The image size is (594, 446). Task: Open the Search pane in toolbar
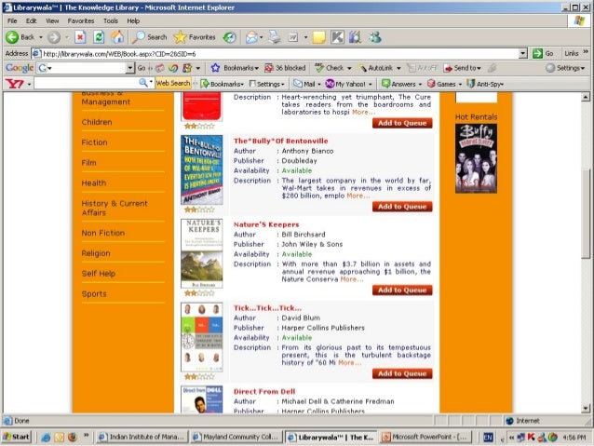click(149, 37)
